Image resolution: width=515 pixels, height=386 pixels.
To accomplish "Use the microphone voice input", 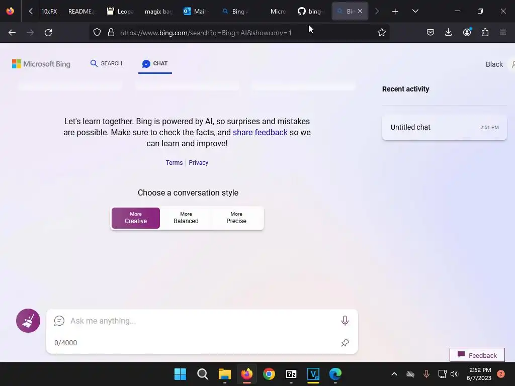I will click(x=345, y=320).
